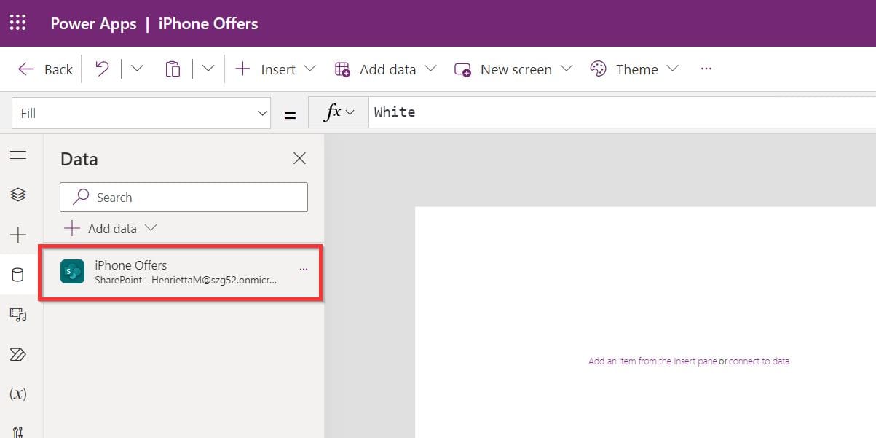Expand the Add data dropdown in toolbar

pyautogui.click(x=431, y=69)
